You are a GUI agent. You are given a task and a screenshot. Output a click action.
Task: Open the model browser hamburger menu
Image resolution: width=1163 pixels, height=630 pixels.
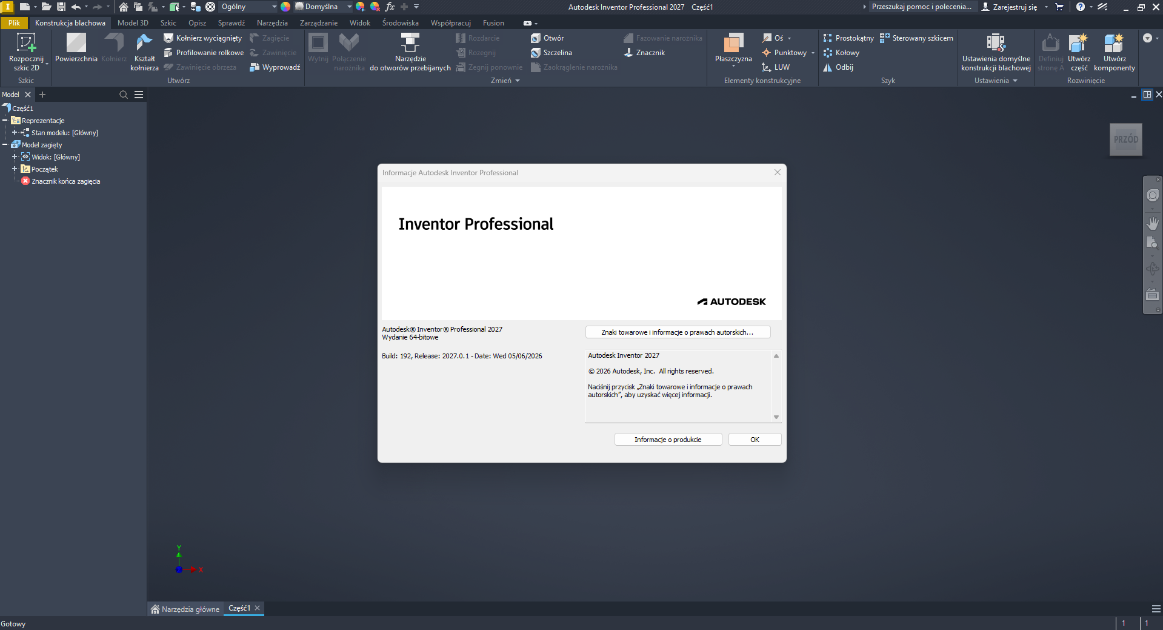(139, 95)
